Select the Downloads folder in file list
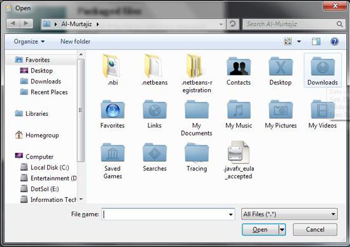Screen dimensions: 350x247 [x=323, y=70]
